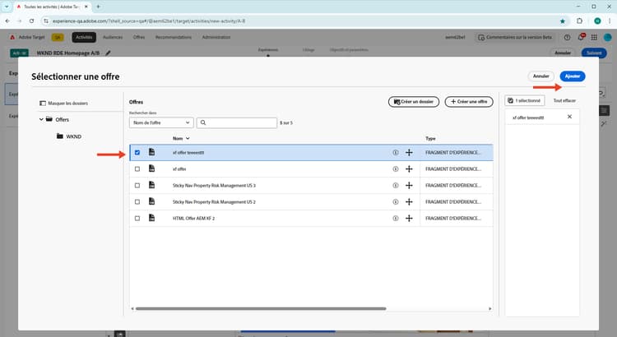Open the Recommandations tab in background
Viewport: 617px width, 337px height.
click(x=173, y=37)
